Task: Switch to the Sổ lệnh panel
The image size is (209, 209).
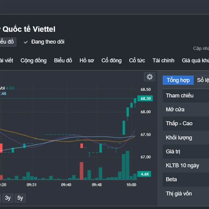Action: 201,80
